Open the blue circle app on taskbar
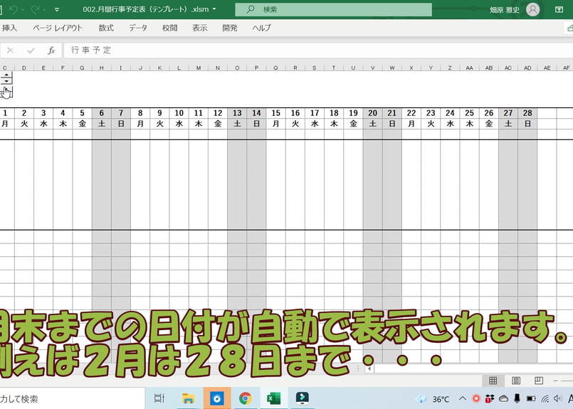The width and height of the screenshot is (573, 409). click(x=216, y=398)
